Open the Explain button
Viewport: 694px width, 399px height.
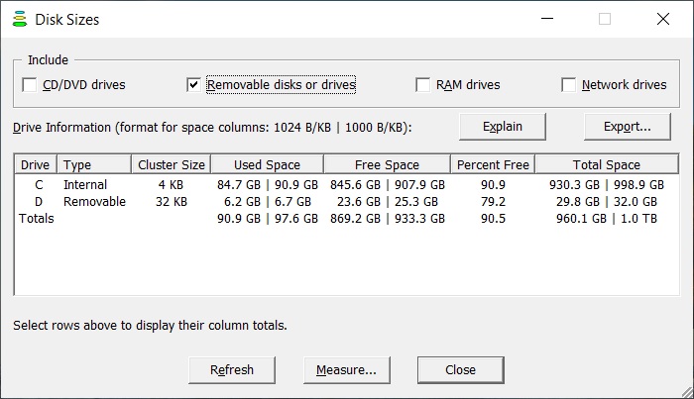tap(503, 127)
